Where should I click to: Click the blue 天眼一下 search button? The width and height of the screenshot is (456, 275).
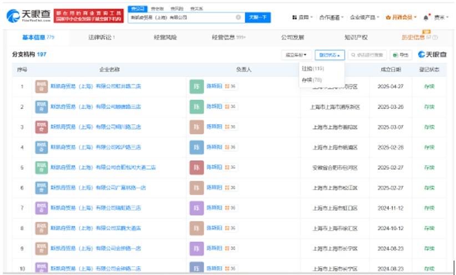[257, 17]
